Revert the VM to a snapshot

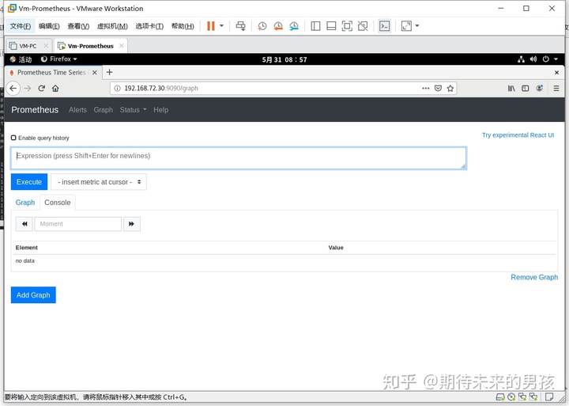point(278,26)
